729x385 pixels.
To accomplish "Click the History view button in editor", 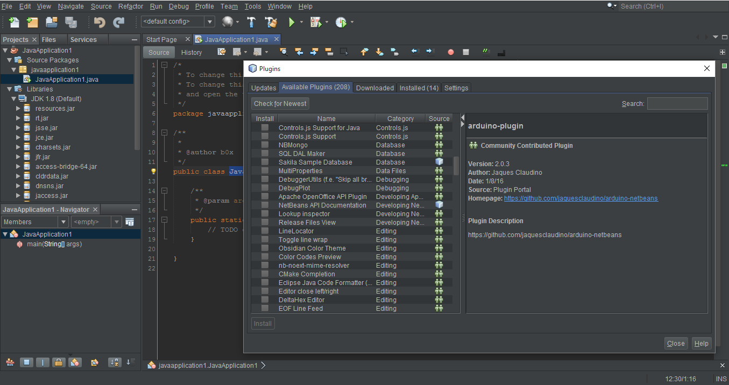I will (x=192, y=52).
